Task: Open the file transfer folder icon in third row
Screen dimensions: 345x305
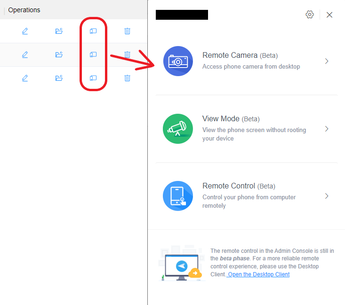Action: pos(59,78)
